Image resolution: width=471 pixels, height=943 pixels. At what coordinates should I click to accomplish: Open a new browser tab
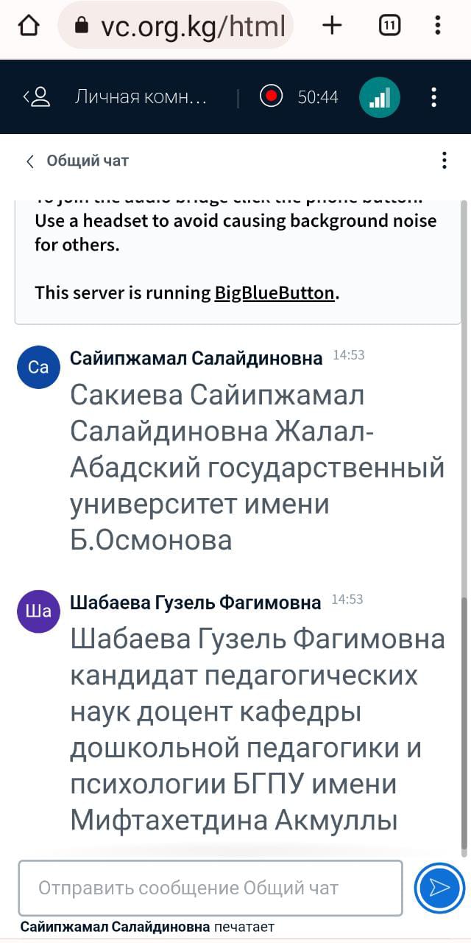pyautogui.click(x=332, y=26)
